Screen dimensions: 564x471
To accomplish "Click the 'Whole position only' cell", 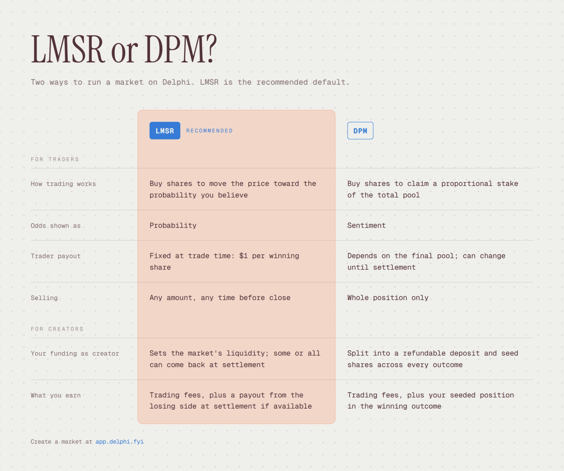I will pyautogui.click(x=388, y=297).
